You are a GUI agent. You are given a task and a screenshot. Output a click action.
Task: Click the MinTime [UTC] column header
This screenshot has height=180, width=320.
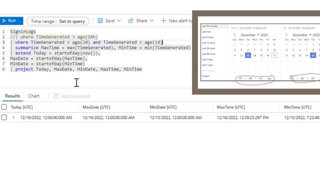[x=297, y=107]
